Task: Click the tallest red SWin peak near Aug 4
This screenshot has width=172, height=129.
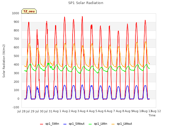Action: 82,17
